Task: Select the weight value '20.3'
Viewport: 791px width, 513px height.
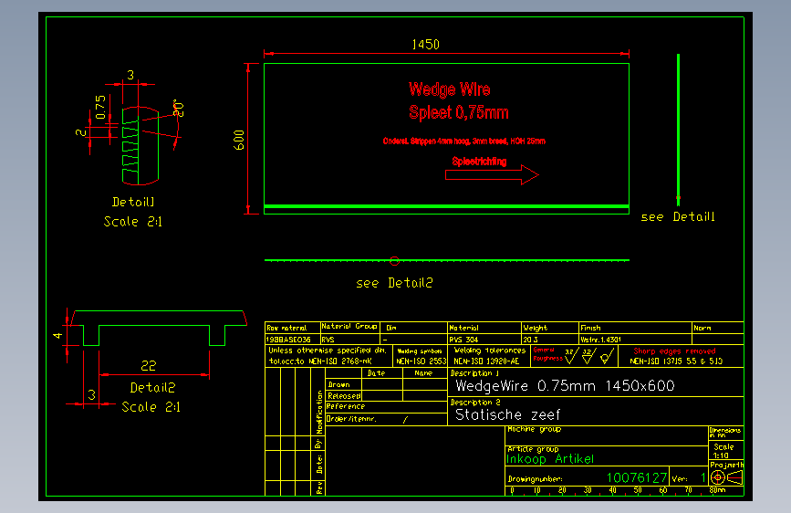Action: click(x=531, y=340)
